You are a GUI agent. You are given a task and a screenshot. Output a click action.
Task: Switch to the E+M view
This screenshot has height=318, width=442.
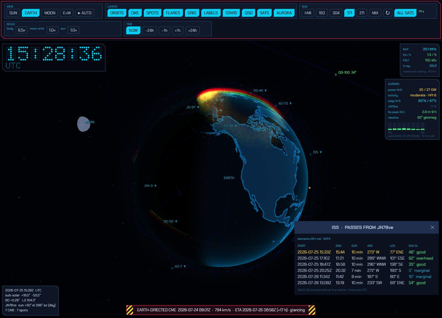point(67,13)
